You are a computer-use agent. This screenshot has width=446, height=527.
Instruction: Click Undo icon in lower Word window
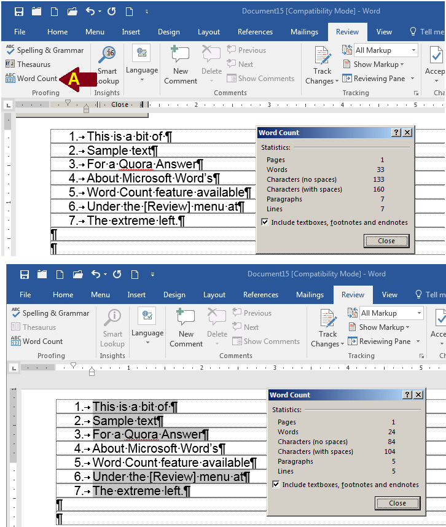click(x=95, y=275)
